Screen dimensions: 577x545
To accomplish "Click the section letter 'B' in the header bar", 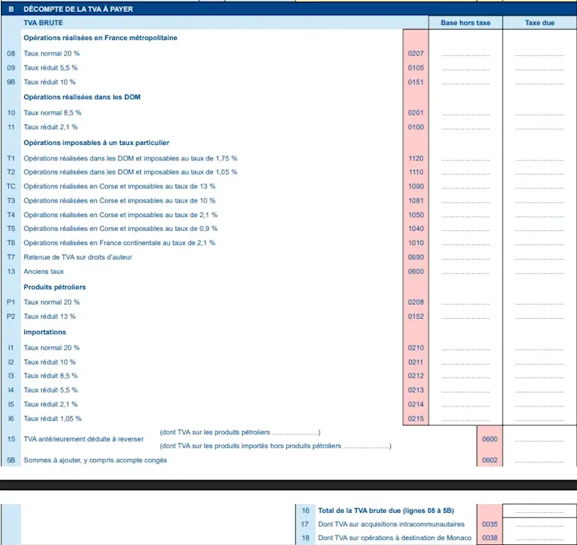I will (x=11, y=9).
